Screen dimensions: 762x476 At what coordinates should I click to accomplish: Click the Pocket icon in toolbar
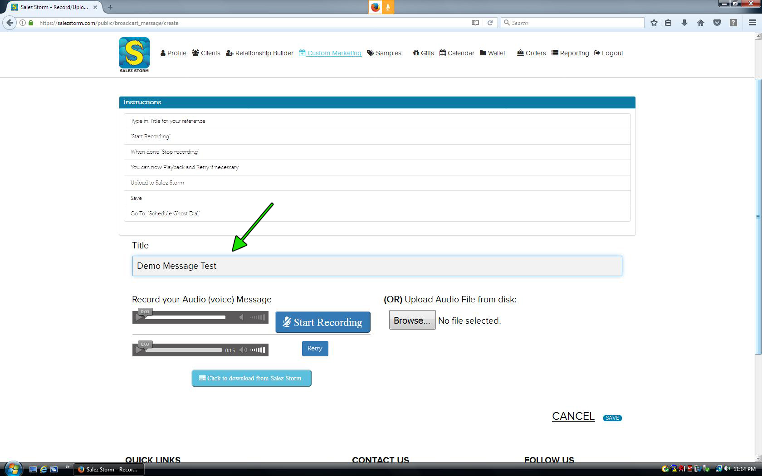pos(717,23)
